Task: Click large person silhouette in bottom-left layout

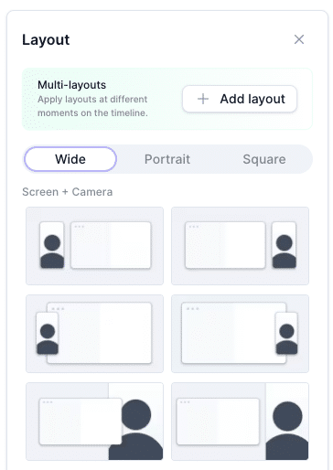Action: [x=136, y=430]
